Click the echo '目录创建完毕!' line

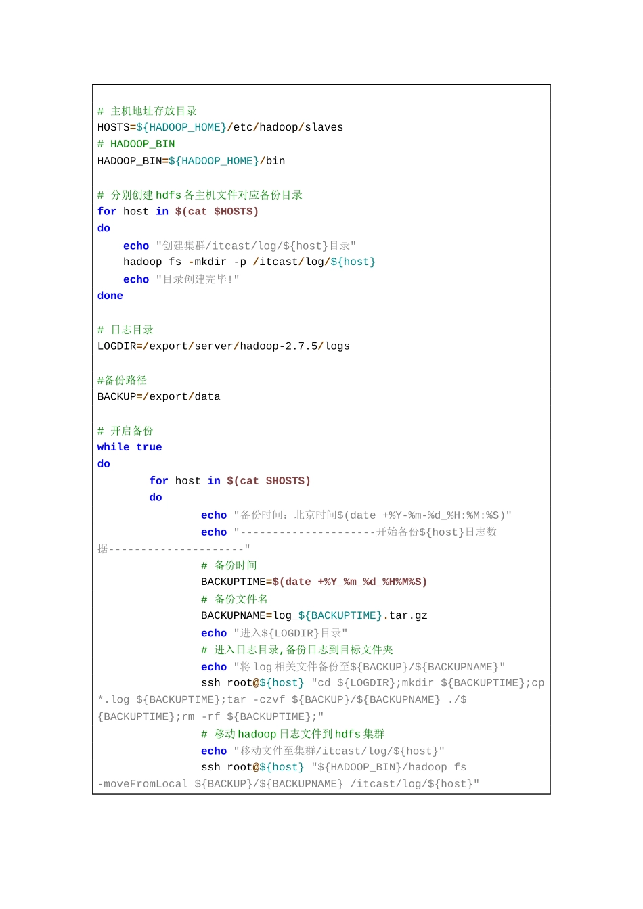[181, 279]
